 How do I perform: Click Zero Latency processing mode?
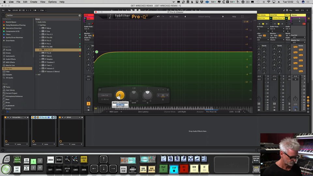click(143, 112)
